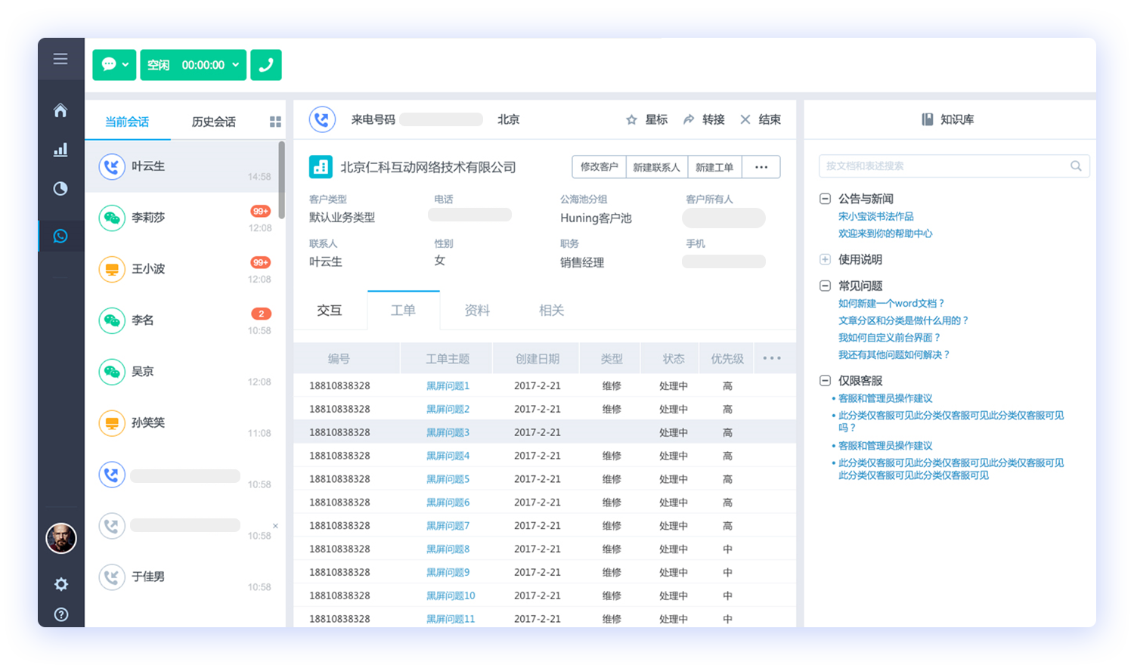Open the WeChat icon for 李名

point(112,320)
